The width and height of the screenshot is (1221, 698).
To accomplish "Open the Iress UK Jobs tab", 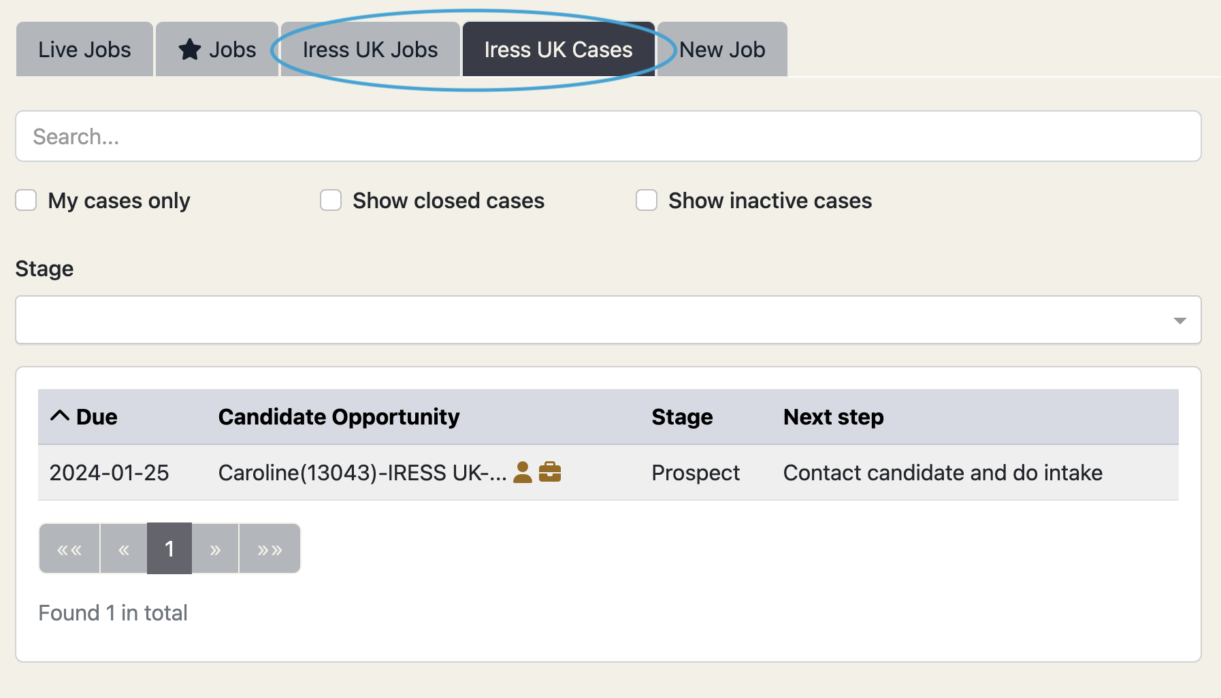I will point(370,48).
